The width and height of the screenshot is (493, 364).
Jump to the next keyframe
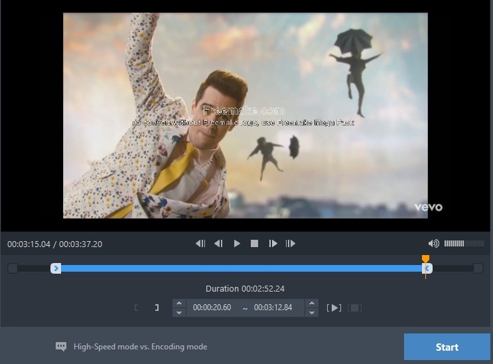tap(291, 243)
